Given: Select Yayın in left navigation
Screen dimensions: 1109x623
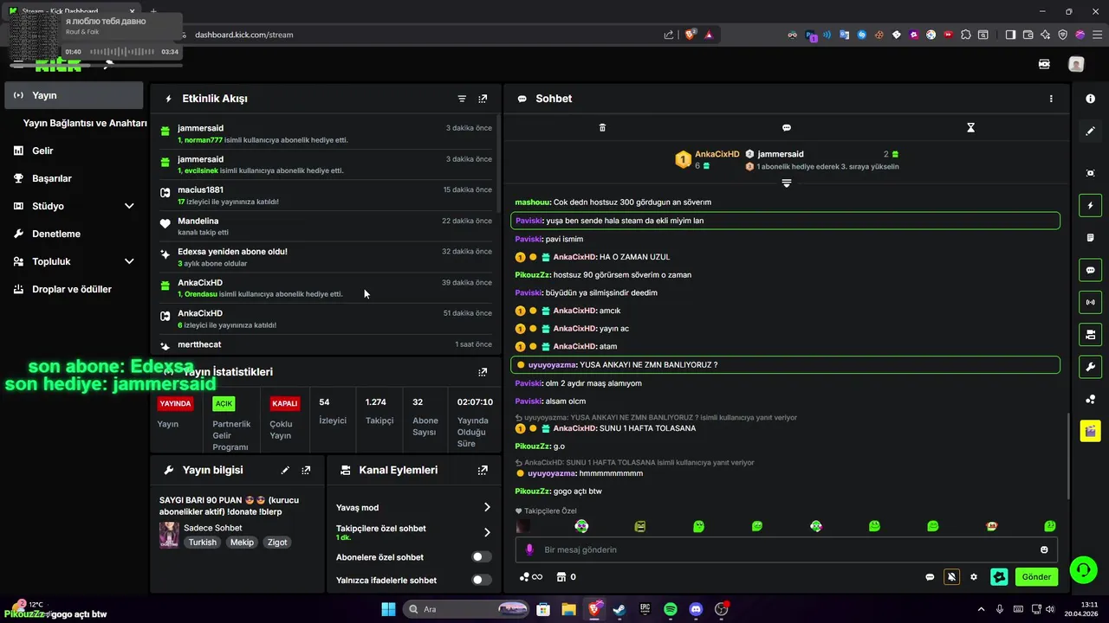Looking at the screenshot, I should (74, 95).
